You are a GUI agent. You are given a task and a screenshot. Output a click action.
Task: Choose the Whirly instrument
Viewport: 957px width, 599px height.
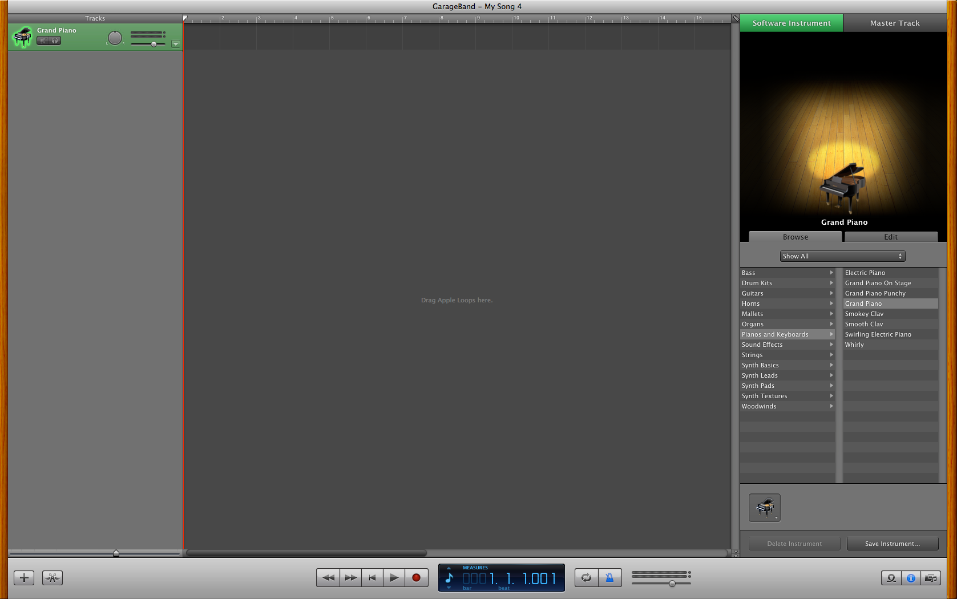[x=891, y=345]
